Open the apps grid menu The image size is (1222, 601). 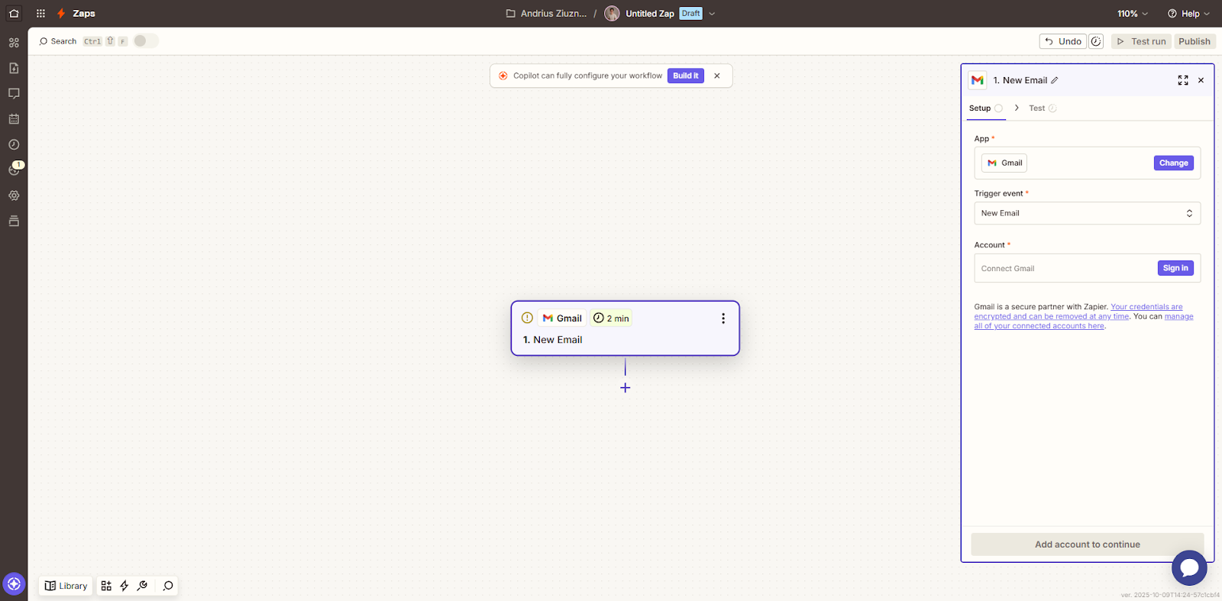[x=40, y=13]
